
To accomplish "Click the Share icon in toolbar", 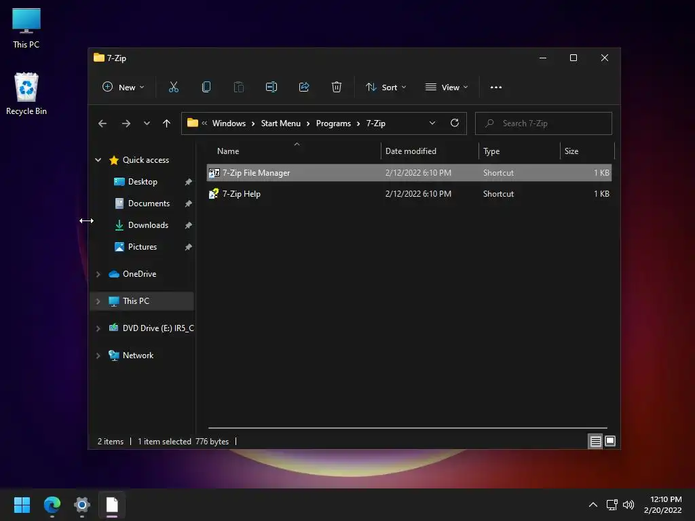I will [x=304, y=88].
